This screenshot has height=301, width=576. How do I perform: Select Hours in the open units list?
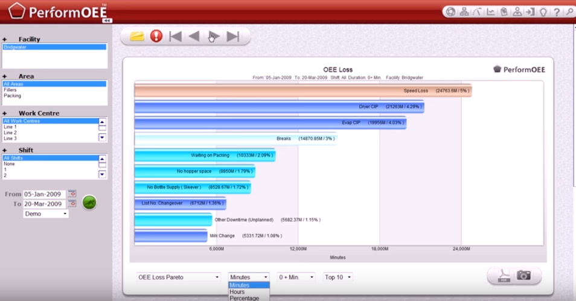coord(237,292)
